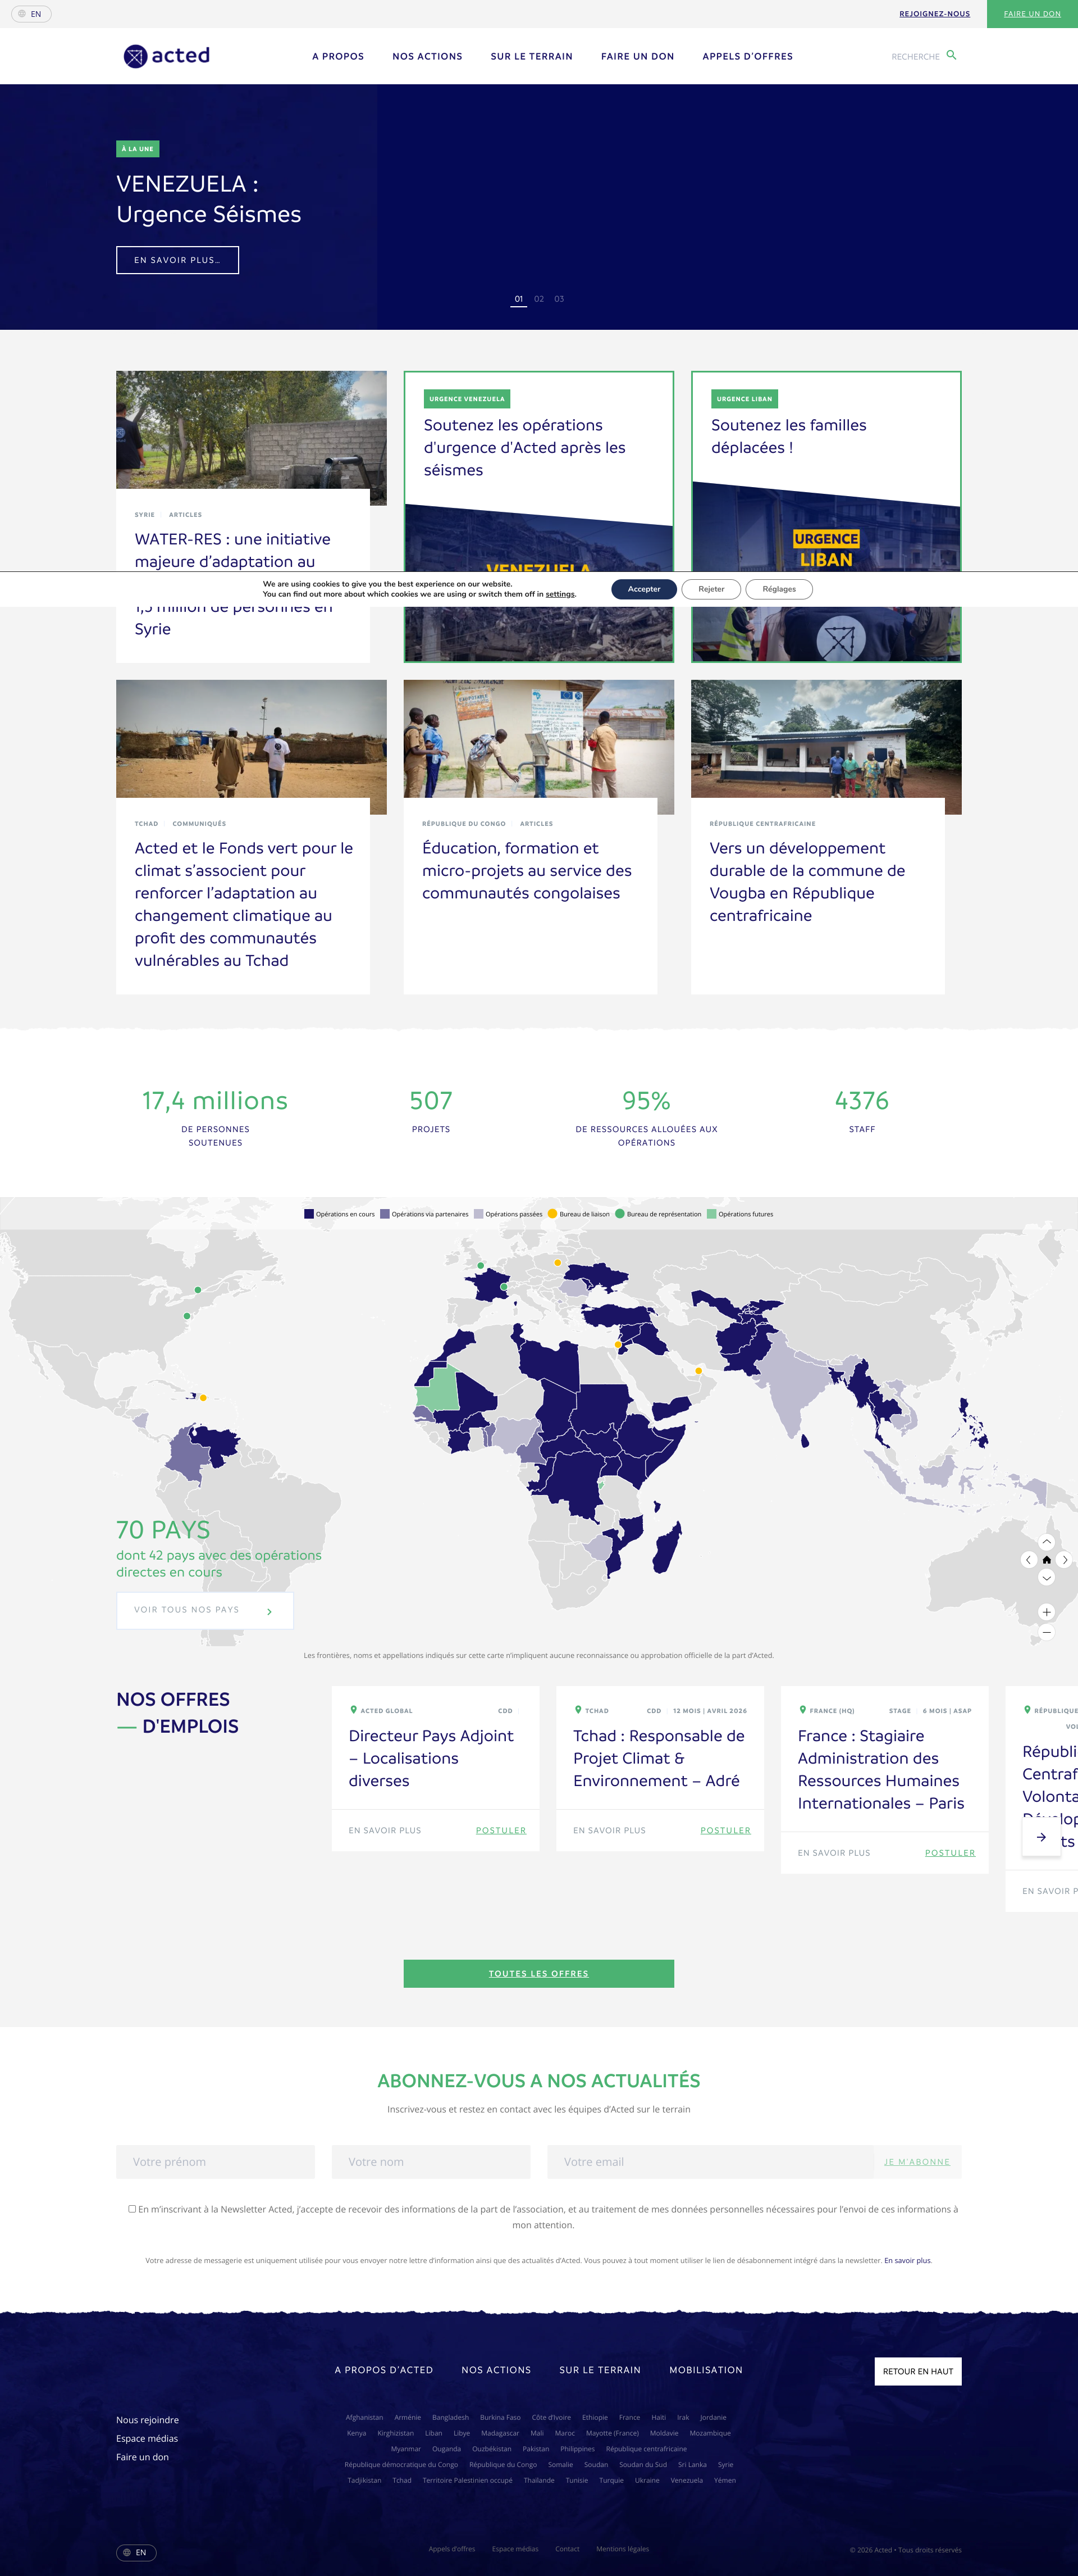This screenshot has height=2576, width=1078.
Task: Reset map with the home icon
Action: click(1046, 1560)
